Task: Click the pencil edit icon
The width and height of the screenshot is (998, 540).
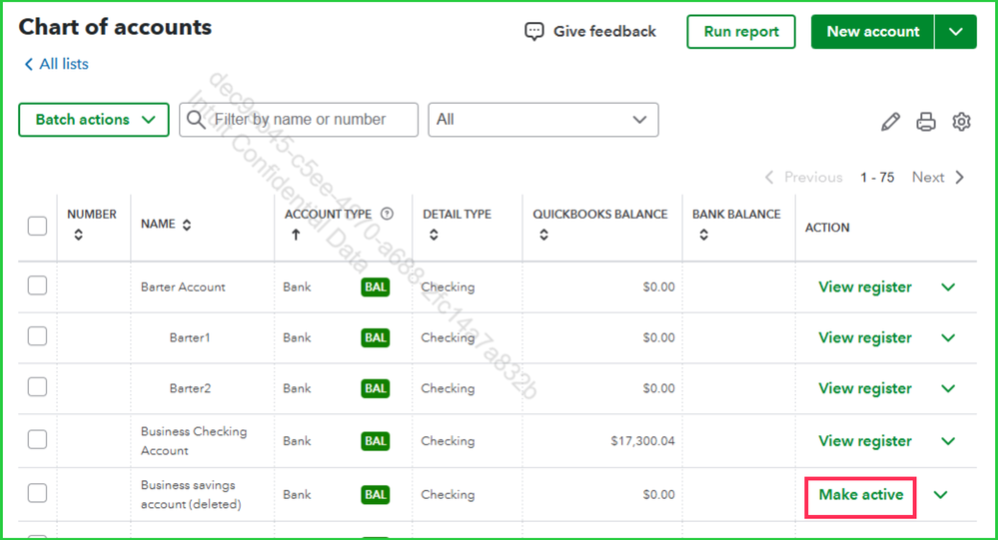Action: click(890, 122)
